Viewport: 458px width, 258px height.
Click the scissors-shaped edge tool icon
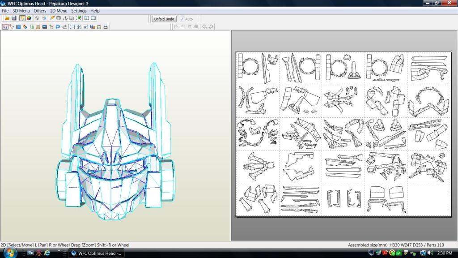click(x=12, y=26)
